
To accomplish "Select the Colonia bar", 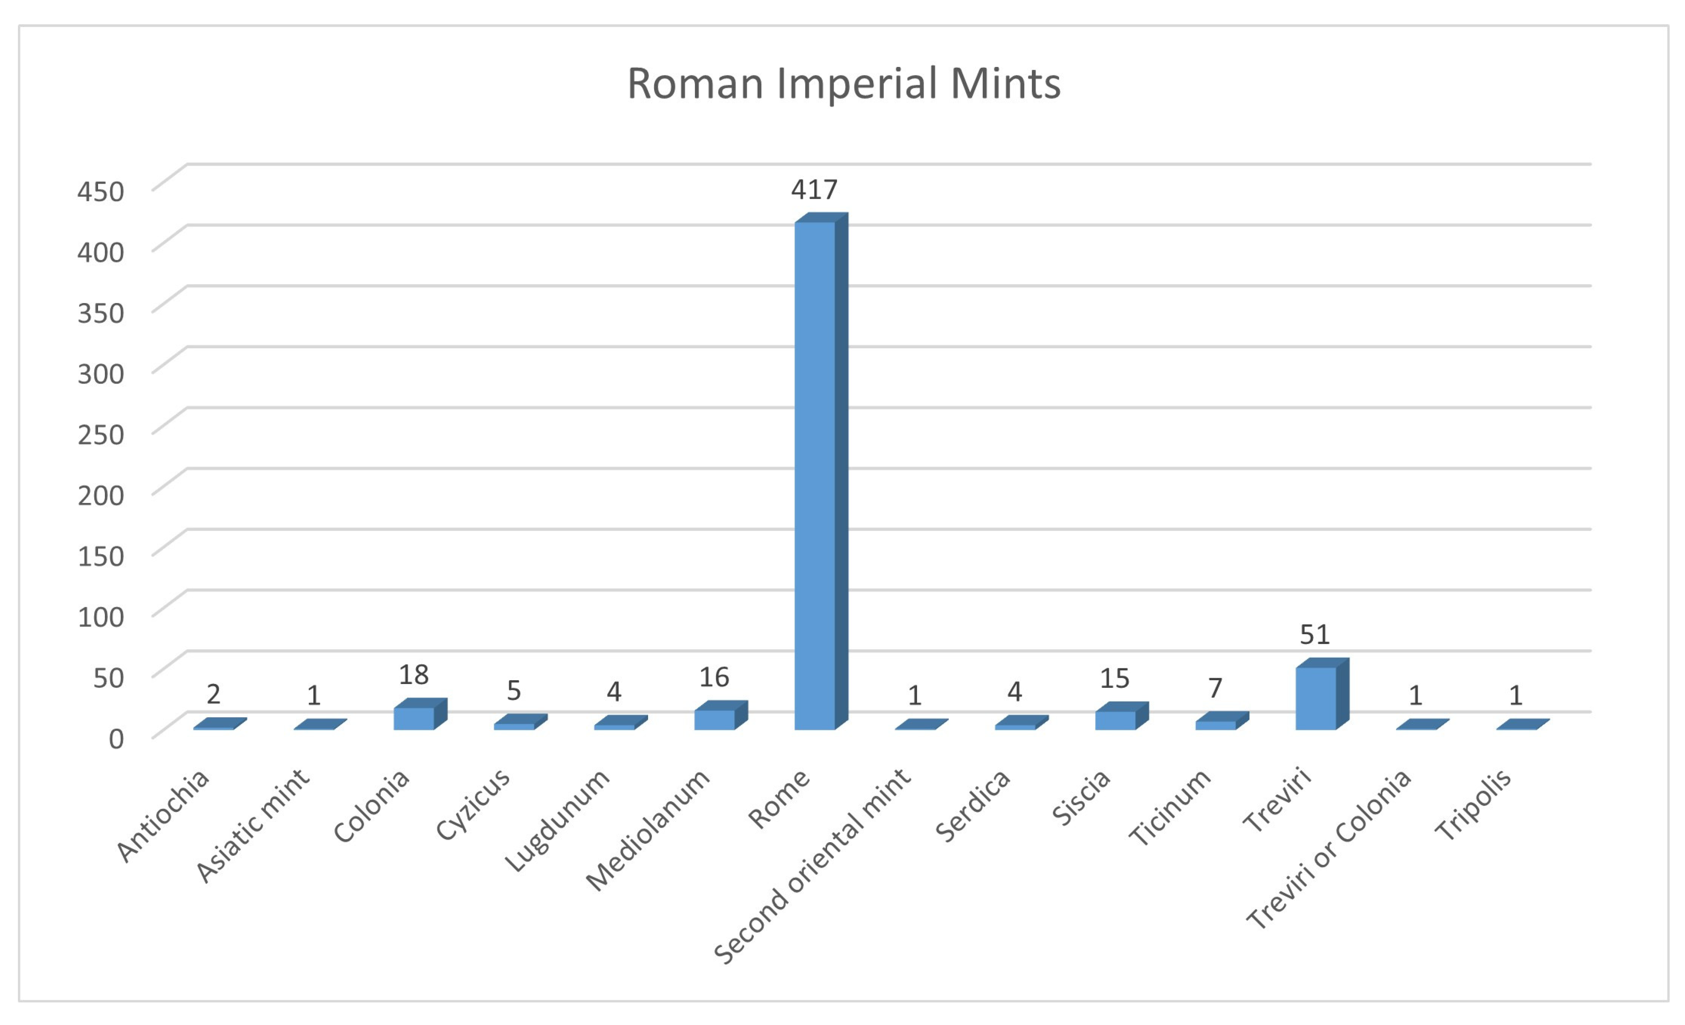I will (414, 718).
